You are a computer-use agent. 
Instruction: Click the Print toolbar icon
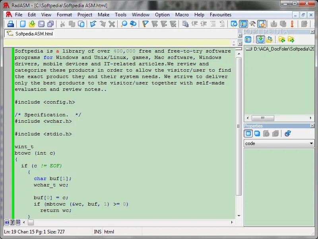pos(11,24)
